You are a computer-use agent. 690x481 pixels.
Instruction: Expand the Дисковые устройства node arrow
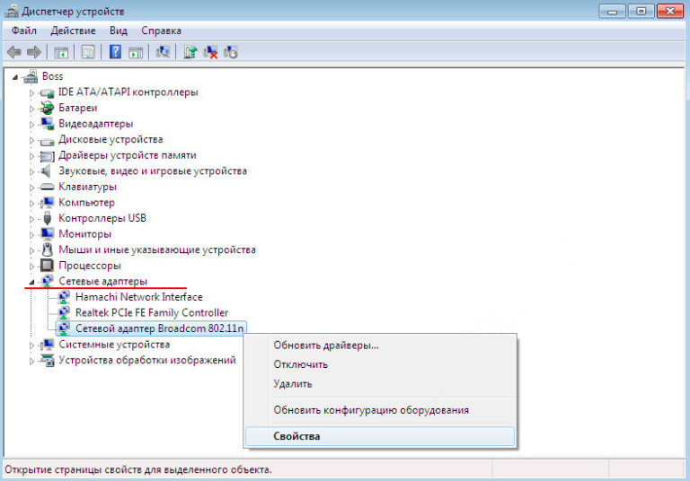pyautogui.click(x=31, y=140)
